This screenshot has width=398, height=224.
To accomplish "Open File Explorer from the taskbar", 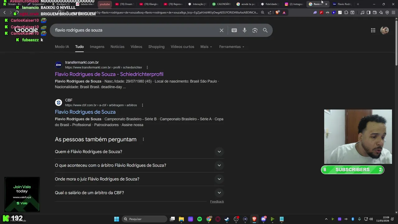I will 181,219.
